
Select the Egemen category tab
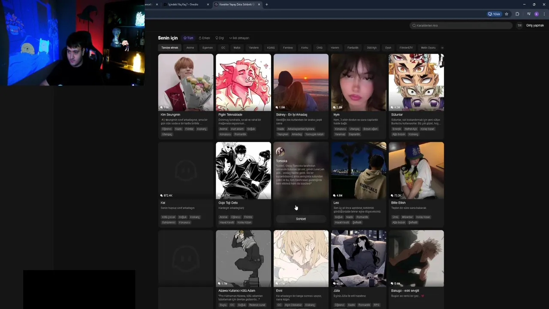(x=208, y=48)
